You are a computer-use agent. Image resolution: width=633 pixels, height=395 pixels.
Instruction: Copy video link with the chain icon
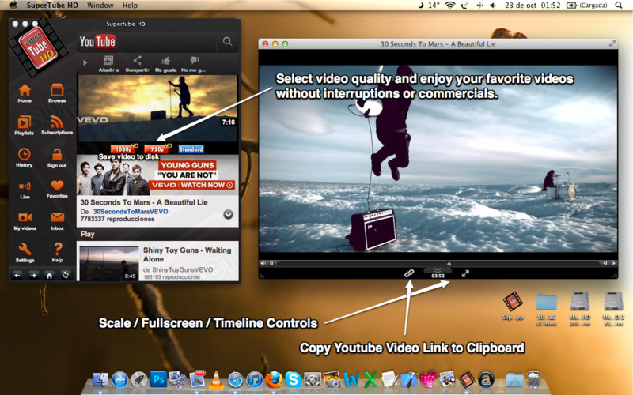409,273
